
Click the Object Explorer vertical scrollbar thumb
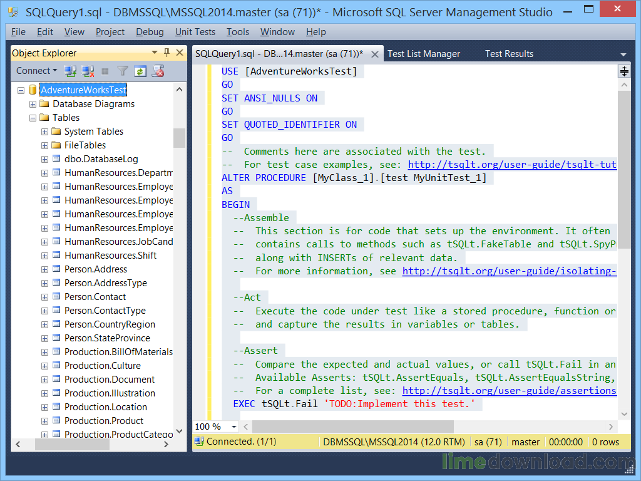coord(179,138)
